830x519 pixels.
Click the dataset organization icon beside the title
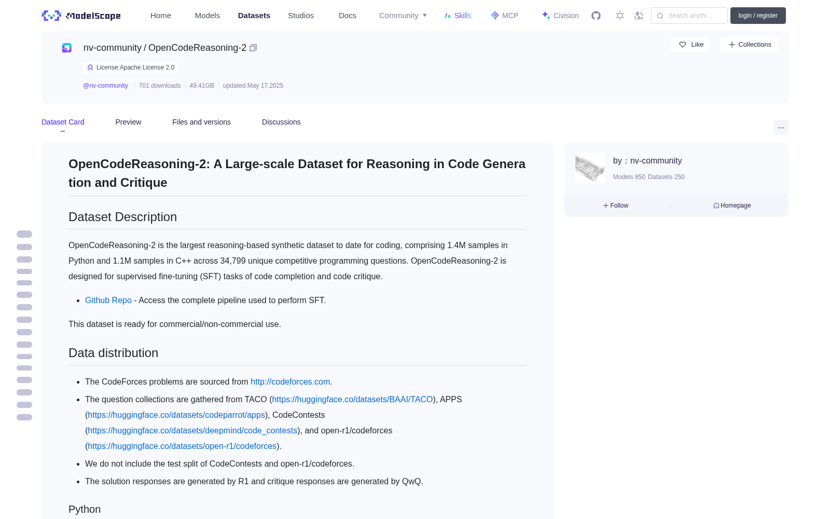(x=67, y=48)
